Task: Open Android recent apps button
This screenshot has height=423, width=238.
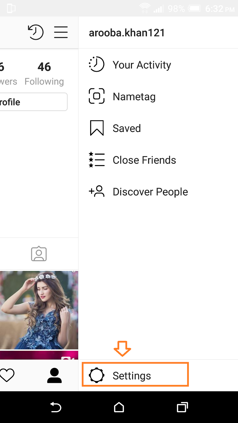Action: [182, 407]
